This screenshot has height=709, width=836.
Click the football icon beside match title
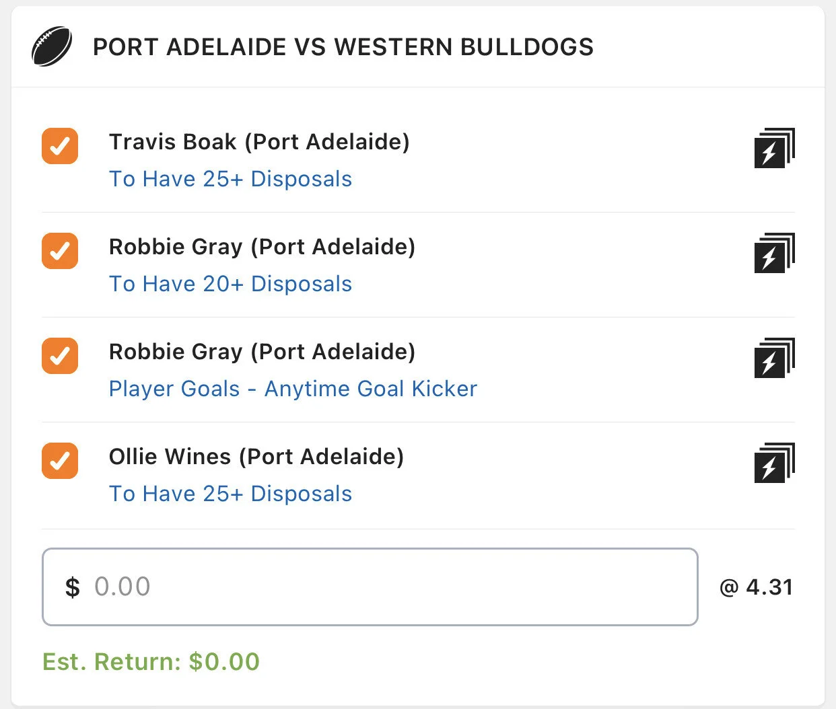pyautogui.click(x=52, y=46)
